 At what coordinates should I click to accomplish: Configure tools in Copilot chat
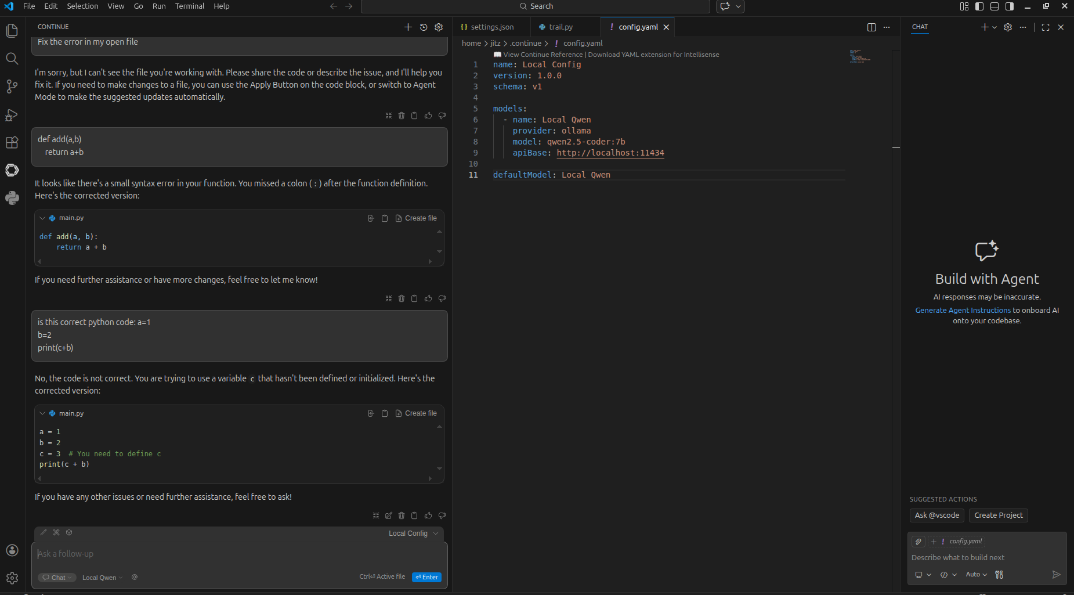click(x=999, y=575)
